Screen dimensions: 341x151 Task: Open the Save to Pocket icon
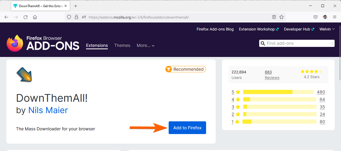pos(316,17)
